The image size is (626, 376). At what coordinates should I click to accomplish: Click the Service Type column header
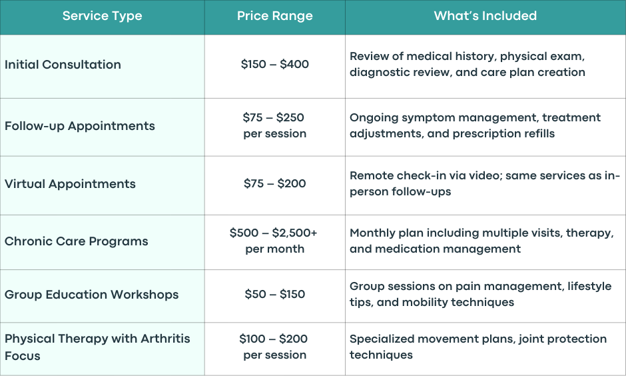point(102,16)
